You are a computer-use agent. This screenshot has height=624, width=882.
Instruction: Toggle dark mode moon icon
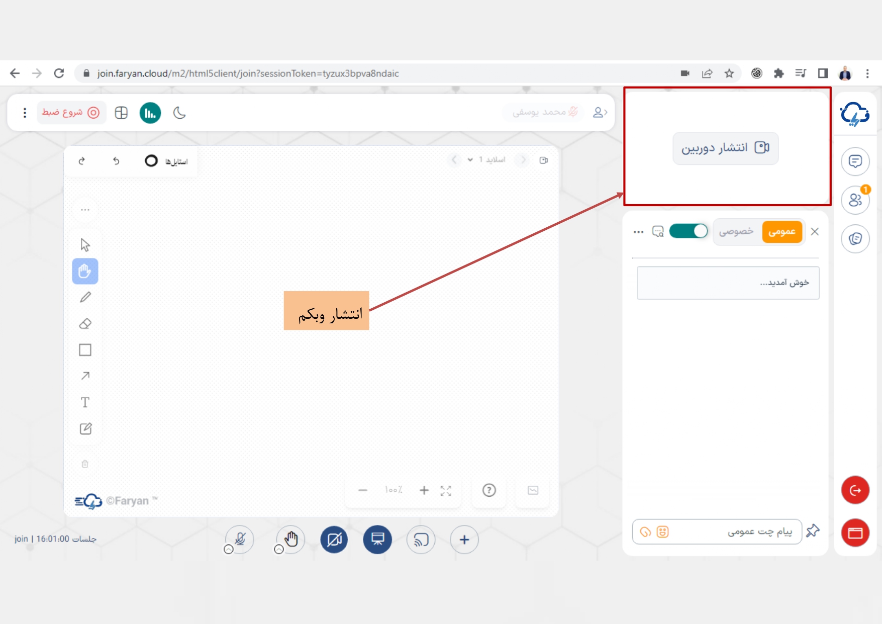[x=179, y=113]
